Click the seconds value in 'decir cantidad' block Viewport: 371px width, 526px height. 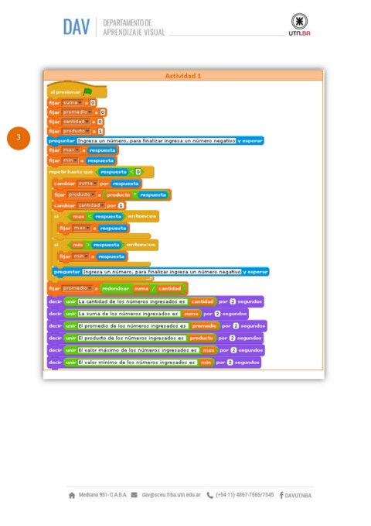[233, 301]
